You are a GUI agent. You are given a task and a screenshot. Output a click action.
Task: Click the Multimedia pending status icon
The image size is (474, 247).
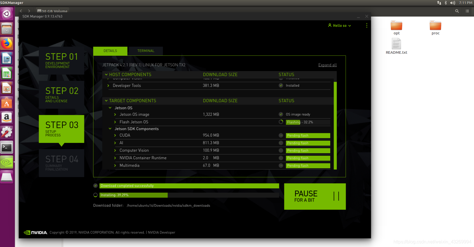[281, 166]
